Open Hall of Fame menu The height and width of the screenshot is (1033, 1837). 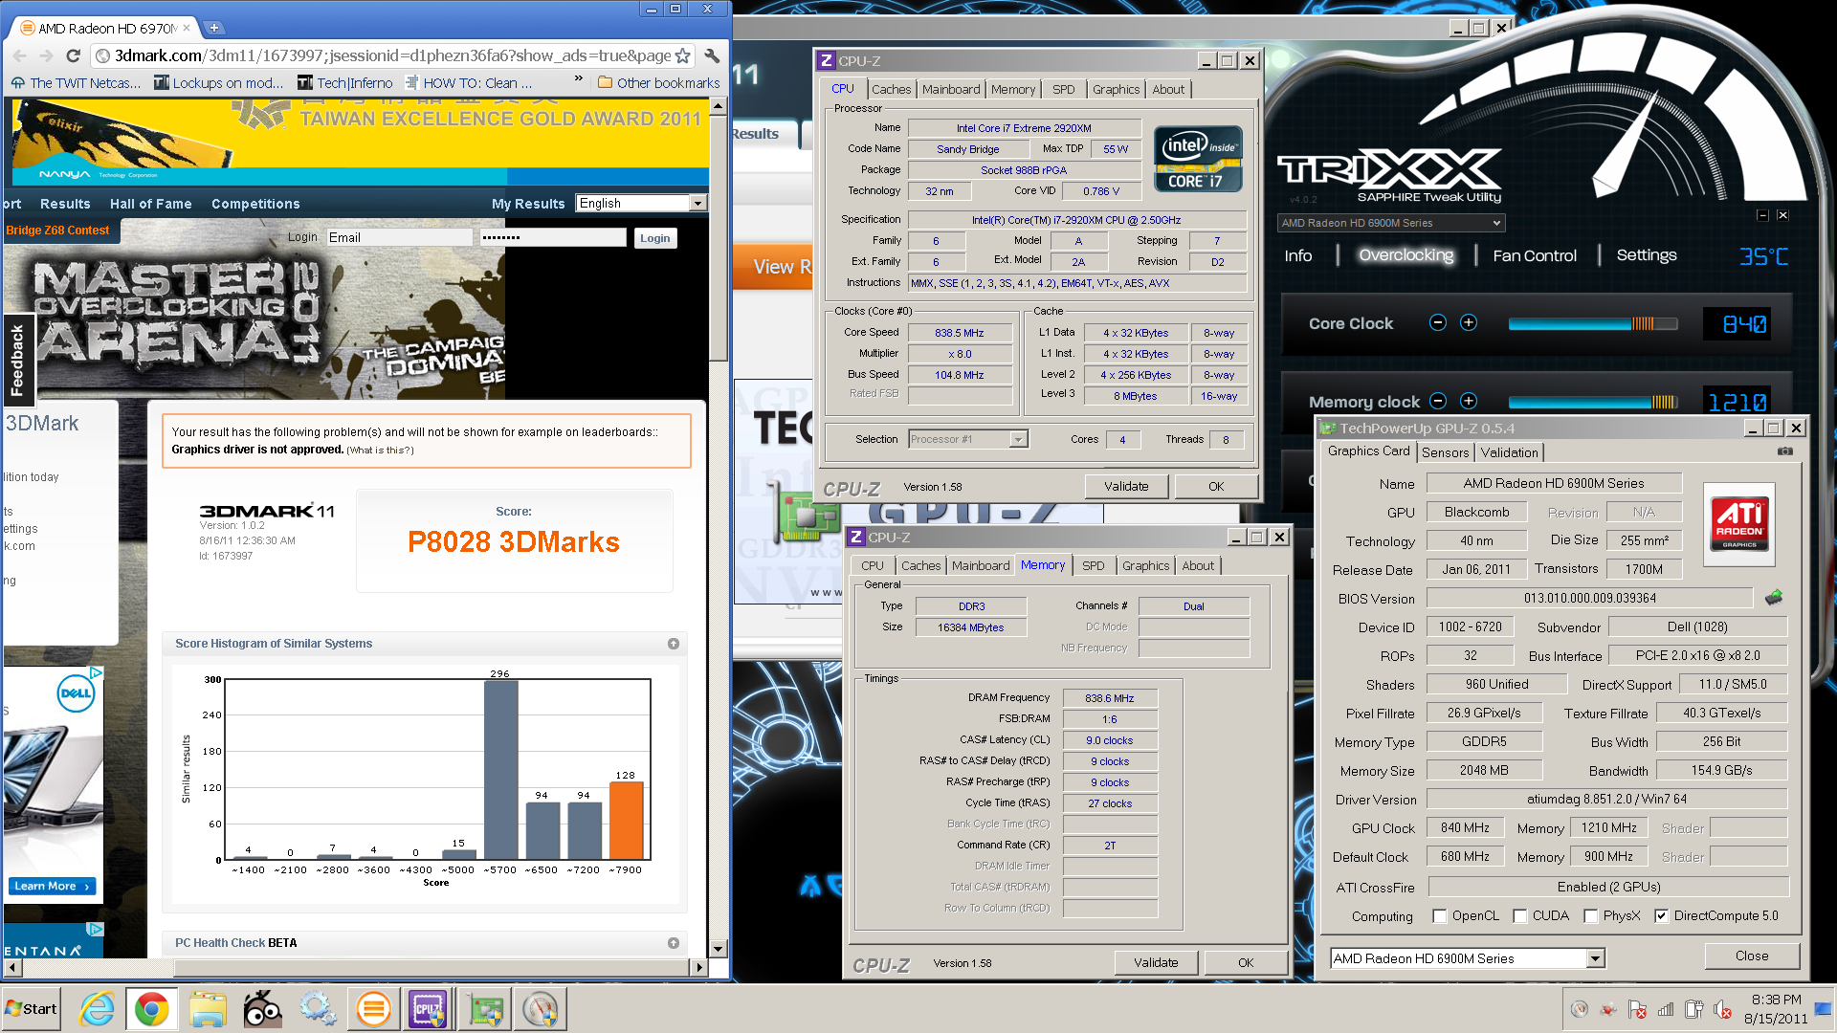(x=150, y=204)
